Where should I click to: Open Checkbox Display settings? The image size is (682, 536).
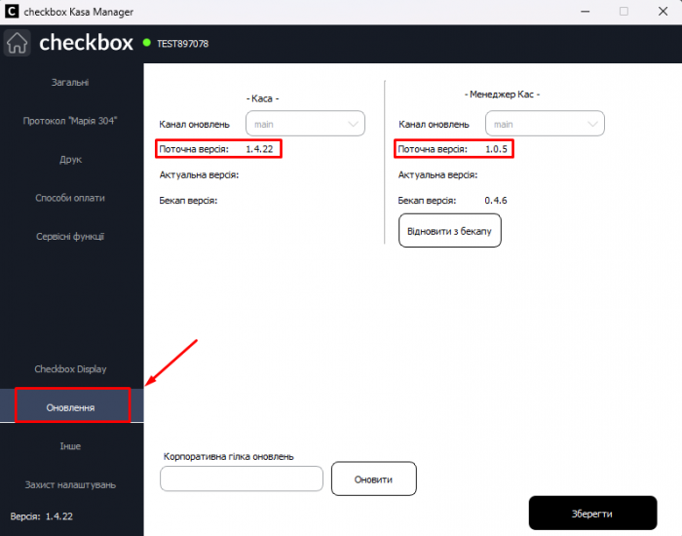point(70,369)
